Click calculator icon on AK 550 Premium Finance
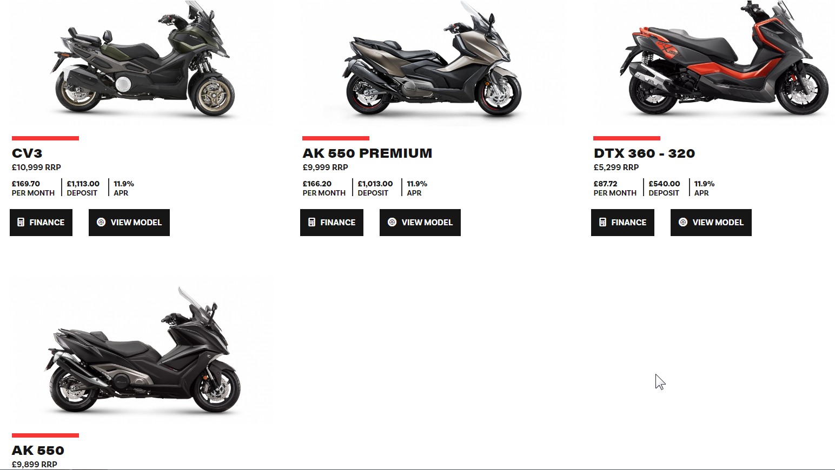The height and width of the screenshot is (470, 835). pos(312,222)
